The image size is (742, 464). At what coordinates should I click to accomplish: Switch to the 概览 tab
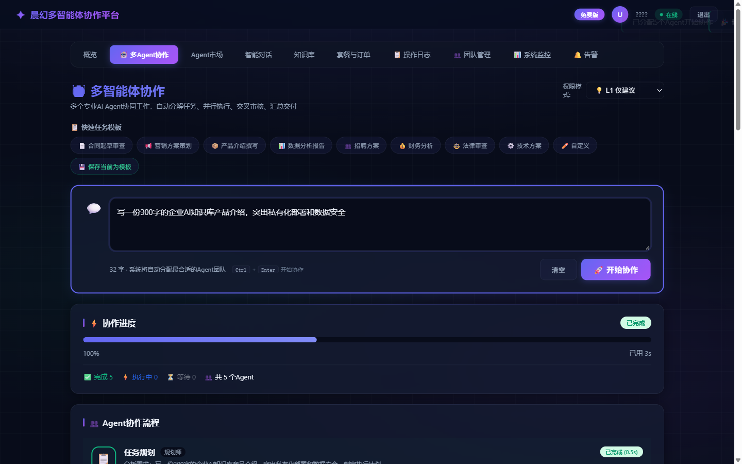pos(90,55)
